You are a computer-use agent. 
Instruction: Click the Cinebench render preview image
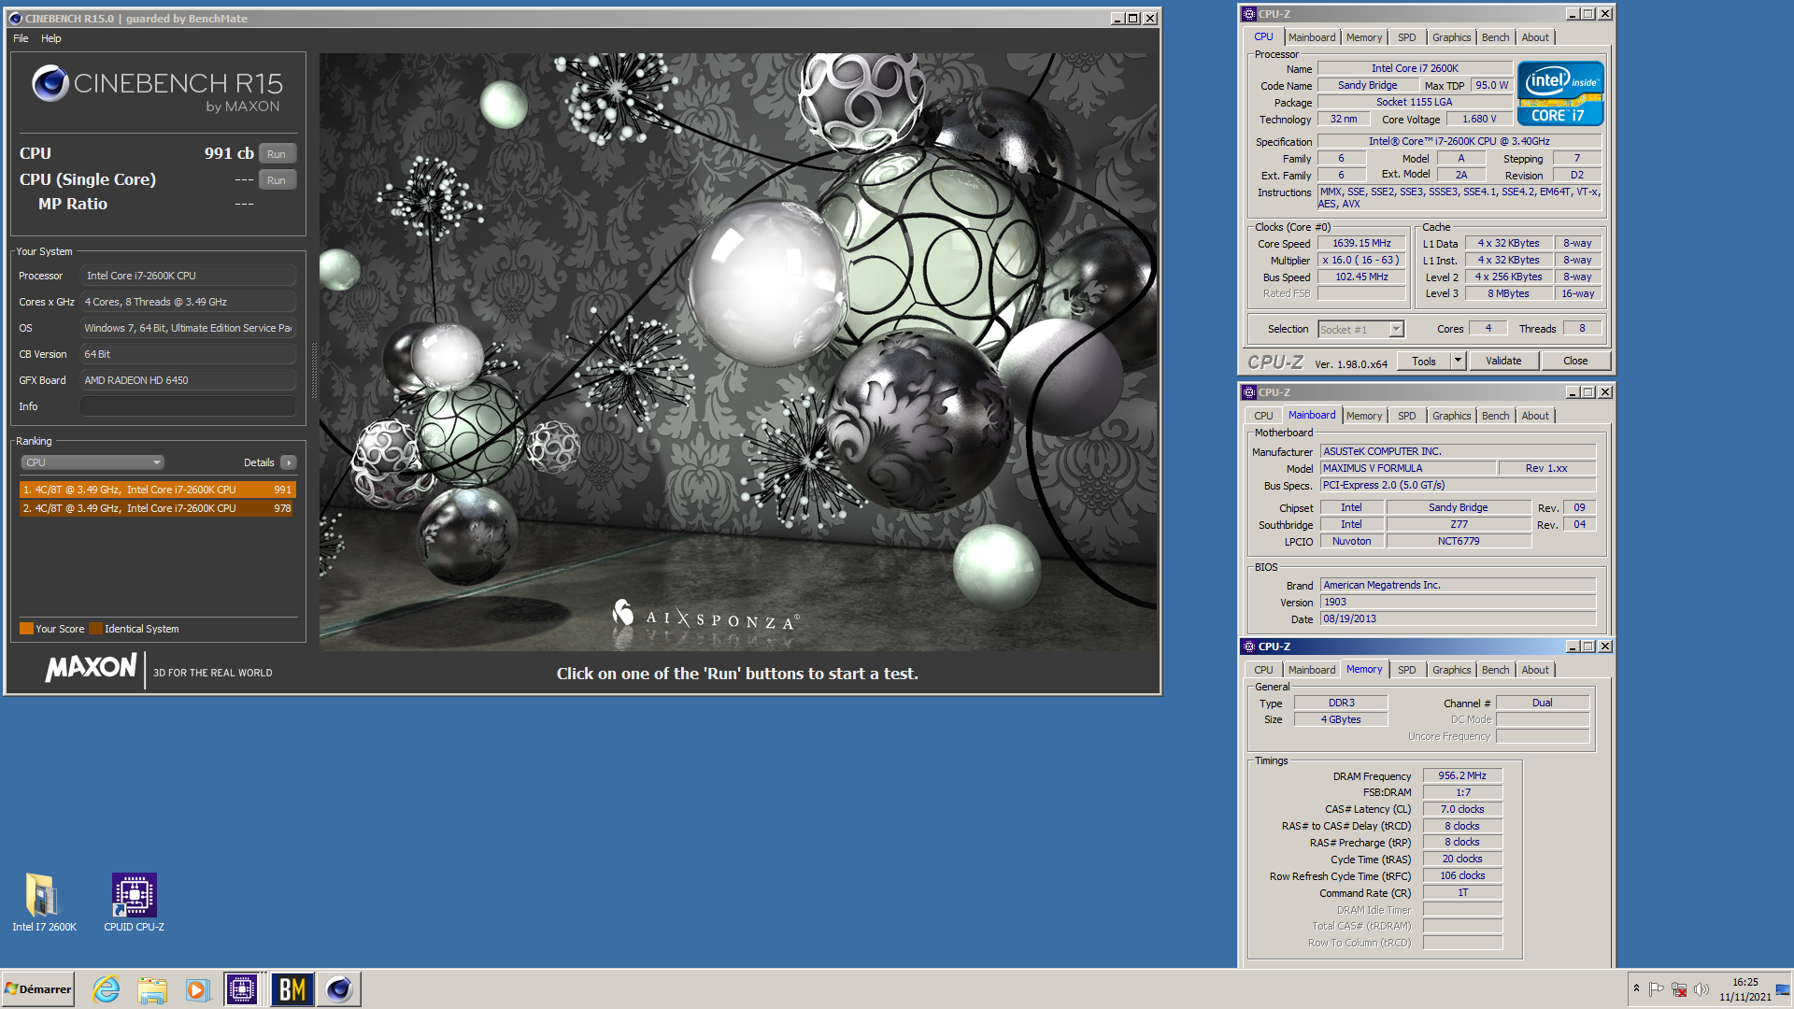[738, 351]
